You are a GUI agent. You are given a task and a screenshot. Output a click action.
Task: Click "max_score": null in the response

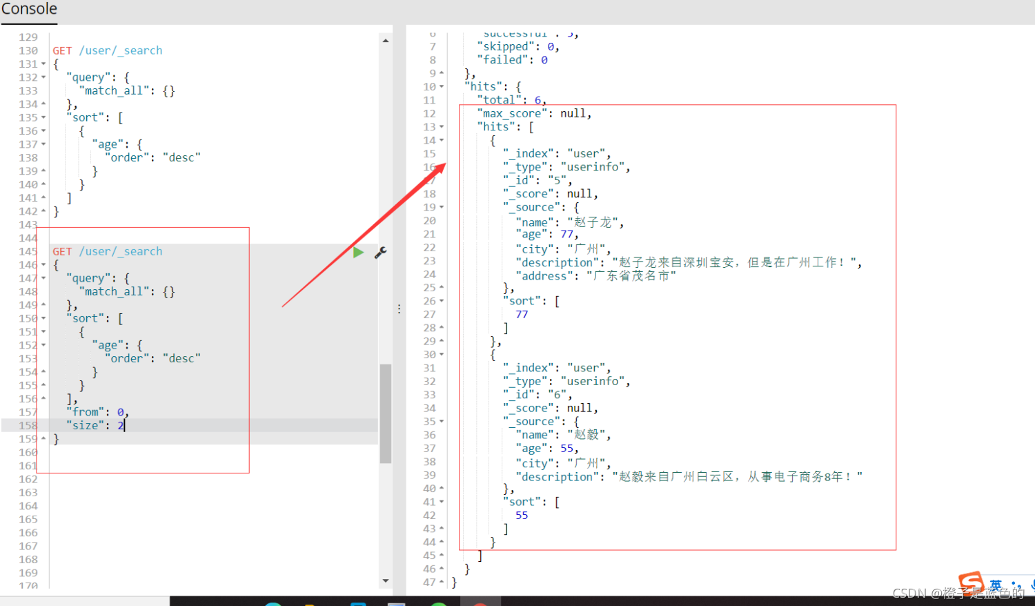[535, 113]
